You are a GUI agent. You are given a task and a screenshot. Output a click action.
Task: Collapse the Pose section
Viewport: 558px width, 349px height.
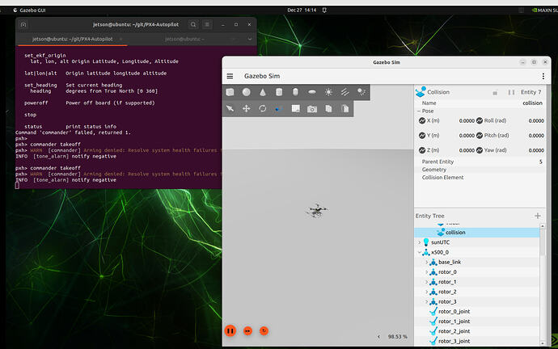pyautogui.click(x=419, y=111)
